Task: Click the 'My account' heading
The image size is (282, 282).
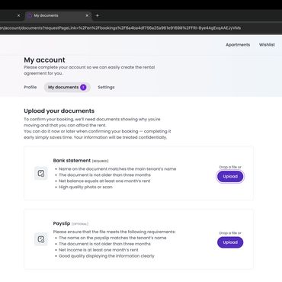Action: coord(44,60)
